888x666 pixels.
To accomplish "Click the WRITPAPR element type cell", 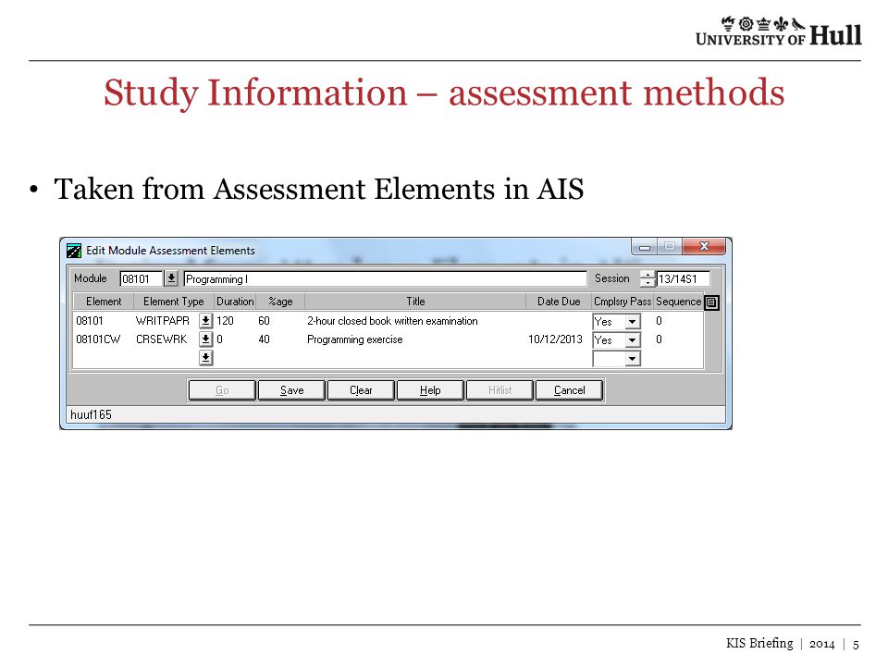I will tap(163, 321).
